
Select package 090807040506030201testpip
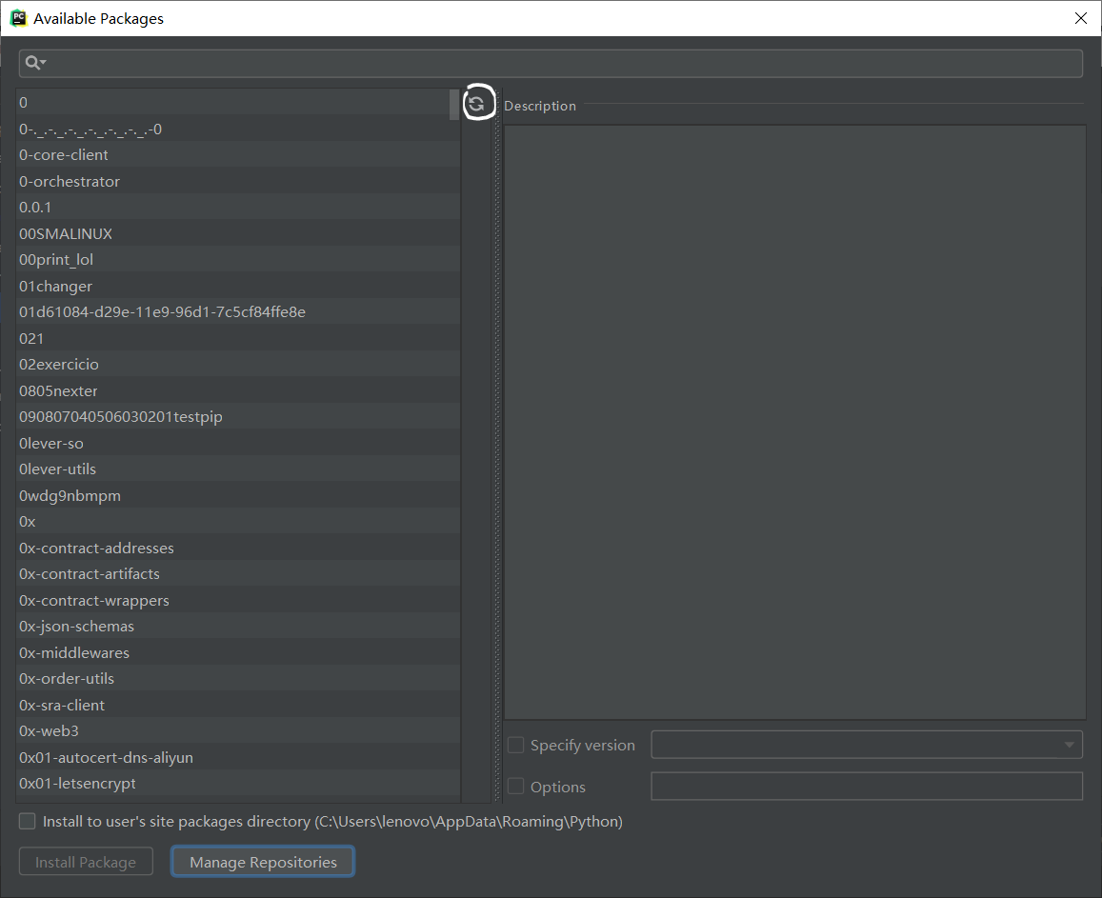click(x=238, y=417)
